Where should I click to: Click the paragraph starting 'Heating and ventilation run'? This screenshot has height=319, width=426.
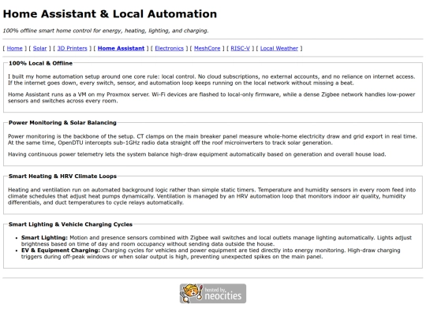point(211,196)
